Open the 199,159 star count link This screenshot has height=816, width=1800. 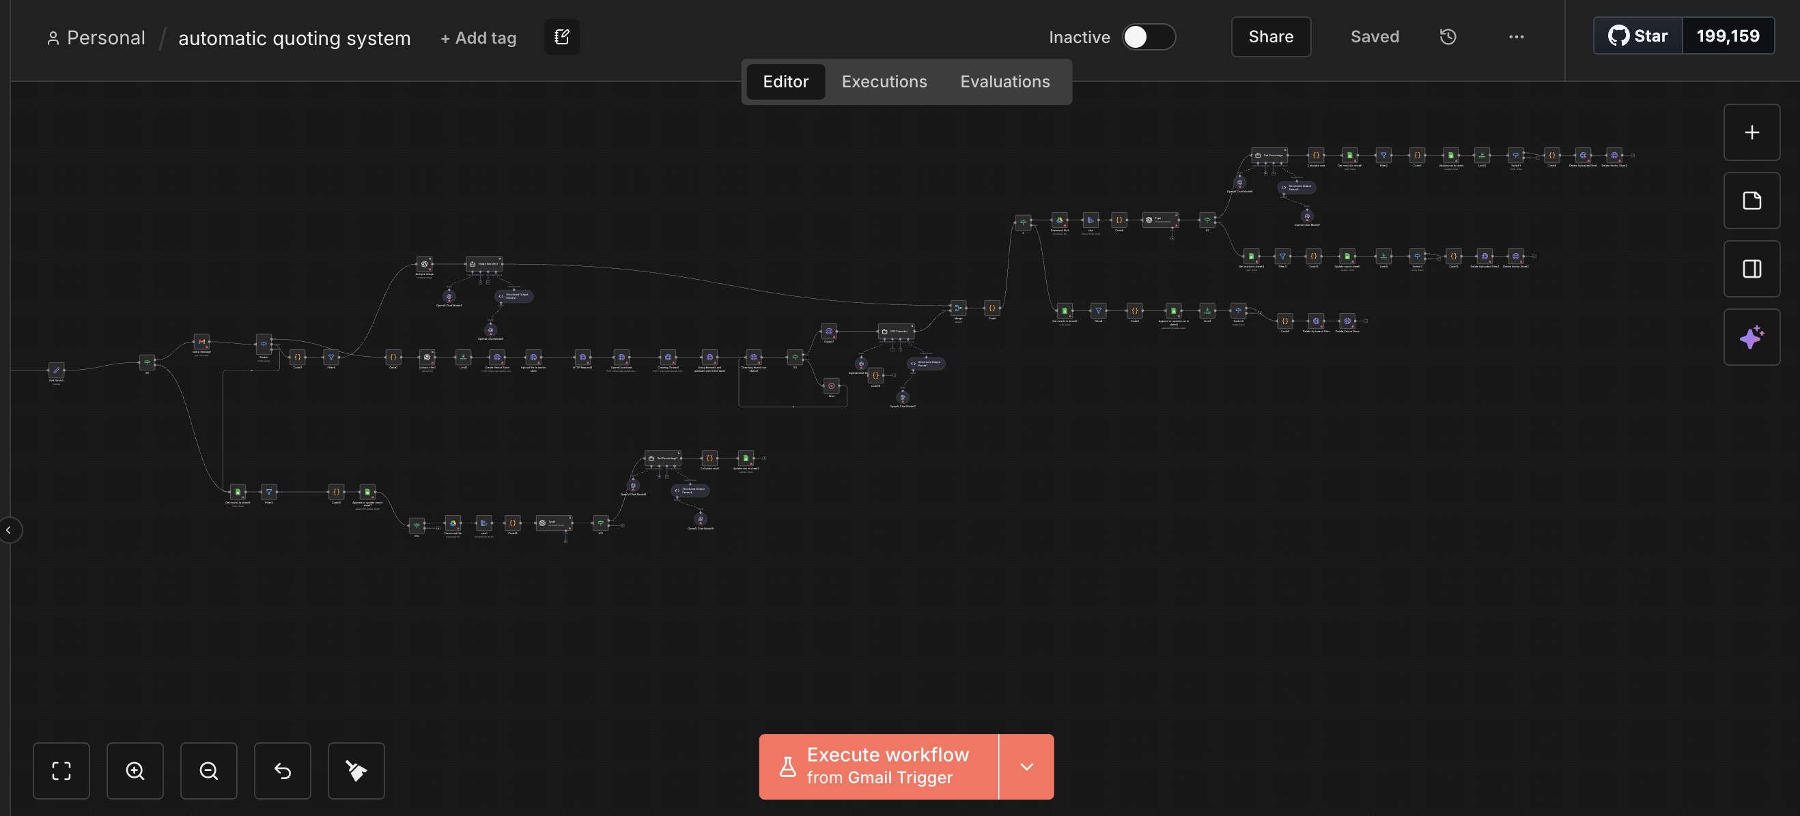pyautogui.click(x=1728, y=35)
